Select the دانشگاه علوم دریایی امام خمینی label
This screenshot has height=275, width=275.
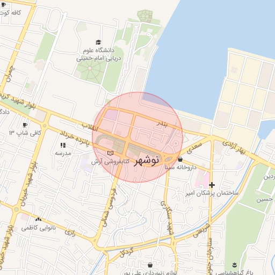click(99, 54)
